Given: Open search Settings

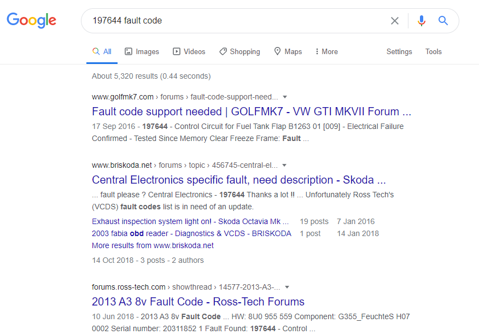Looking at the screenshot, I should pos(399,51).
